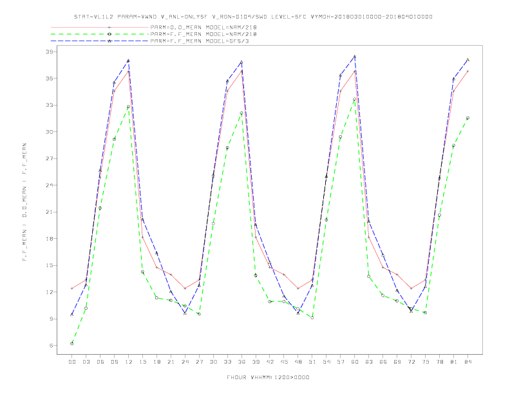Click x-axis forecast hour label 48
Screen dimensions: 510x394
click(x=298, y=362)
